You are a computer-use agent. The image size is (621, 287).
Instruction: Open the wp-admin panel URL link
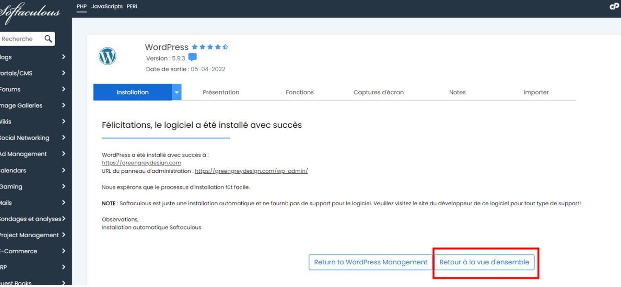(251, 171)
